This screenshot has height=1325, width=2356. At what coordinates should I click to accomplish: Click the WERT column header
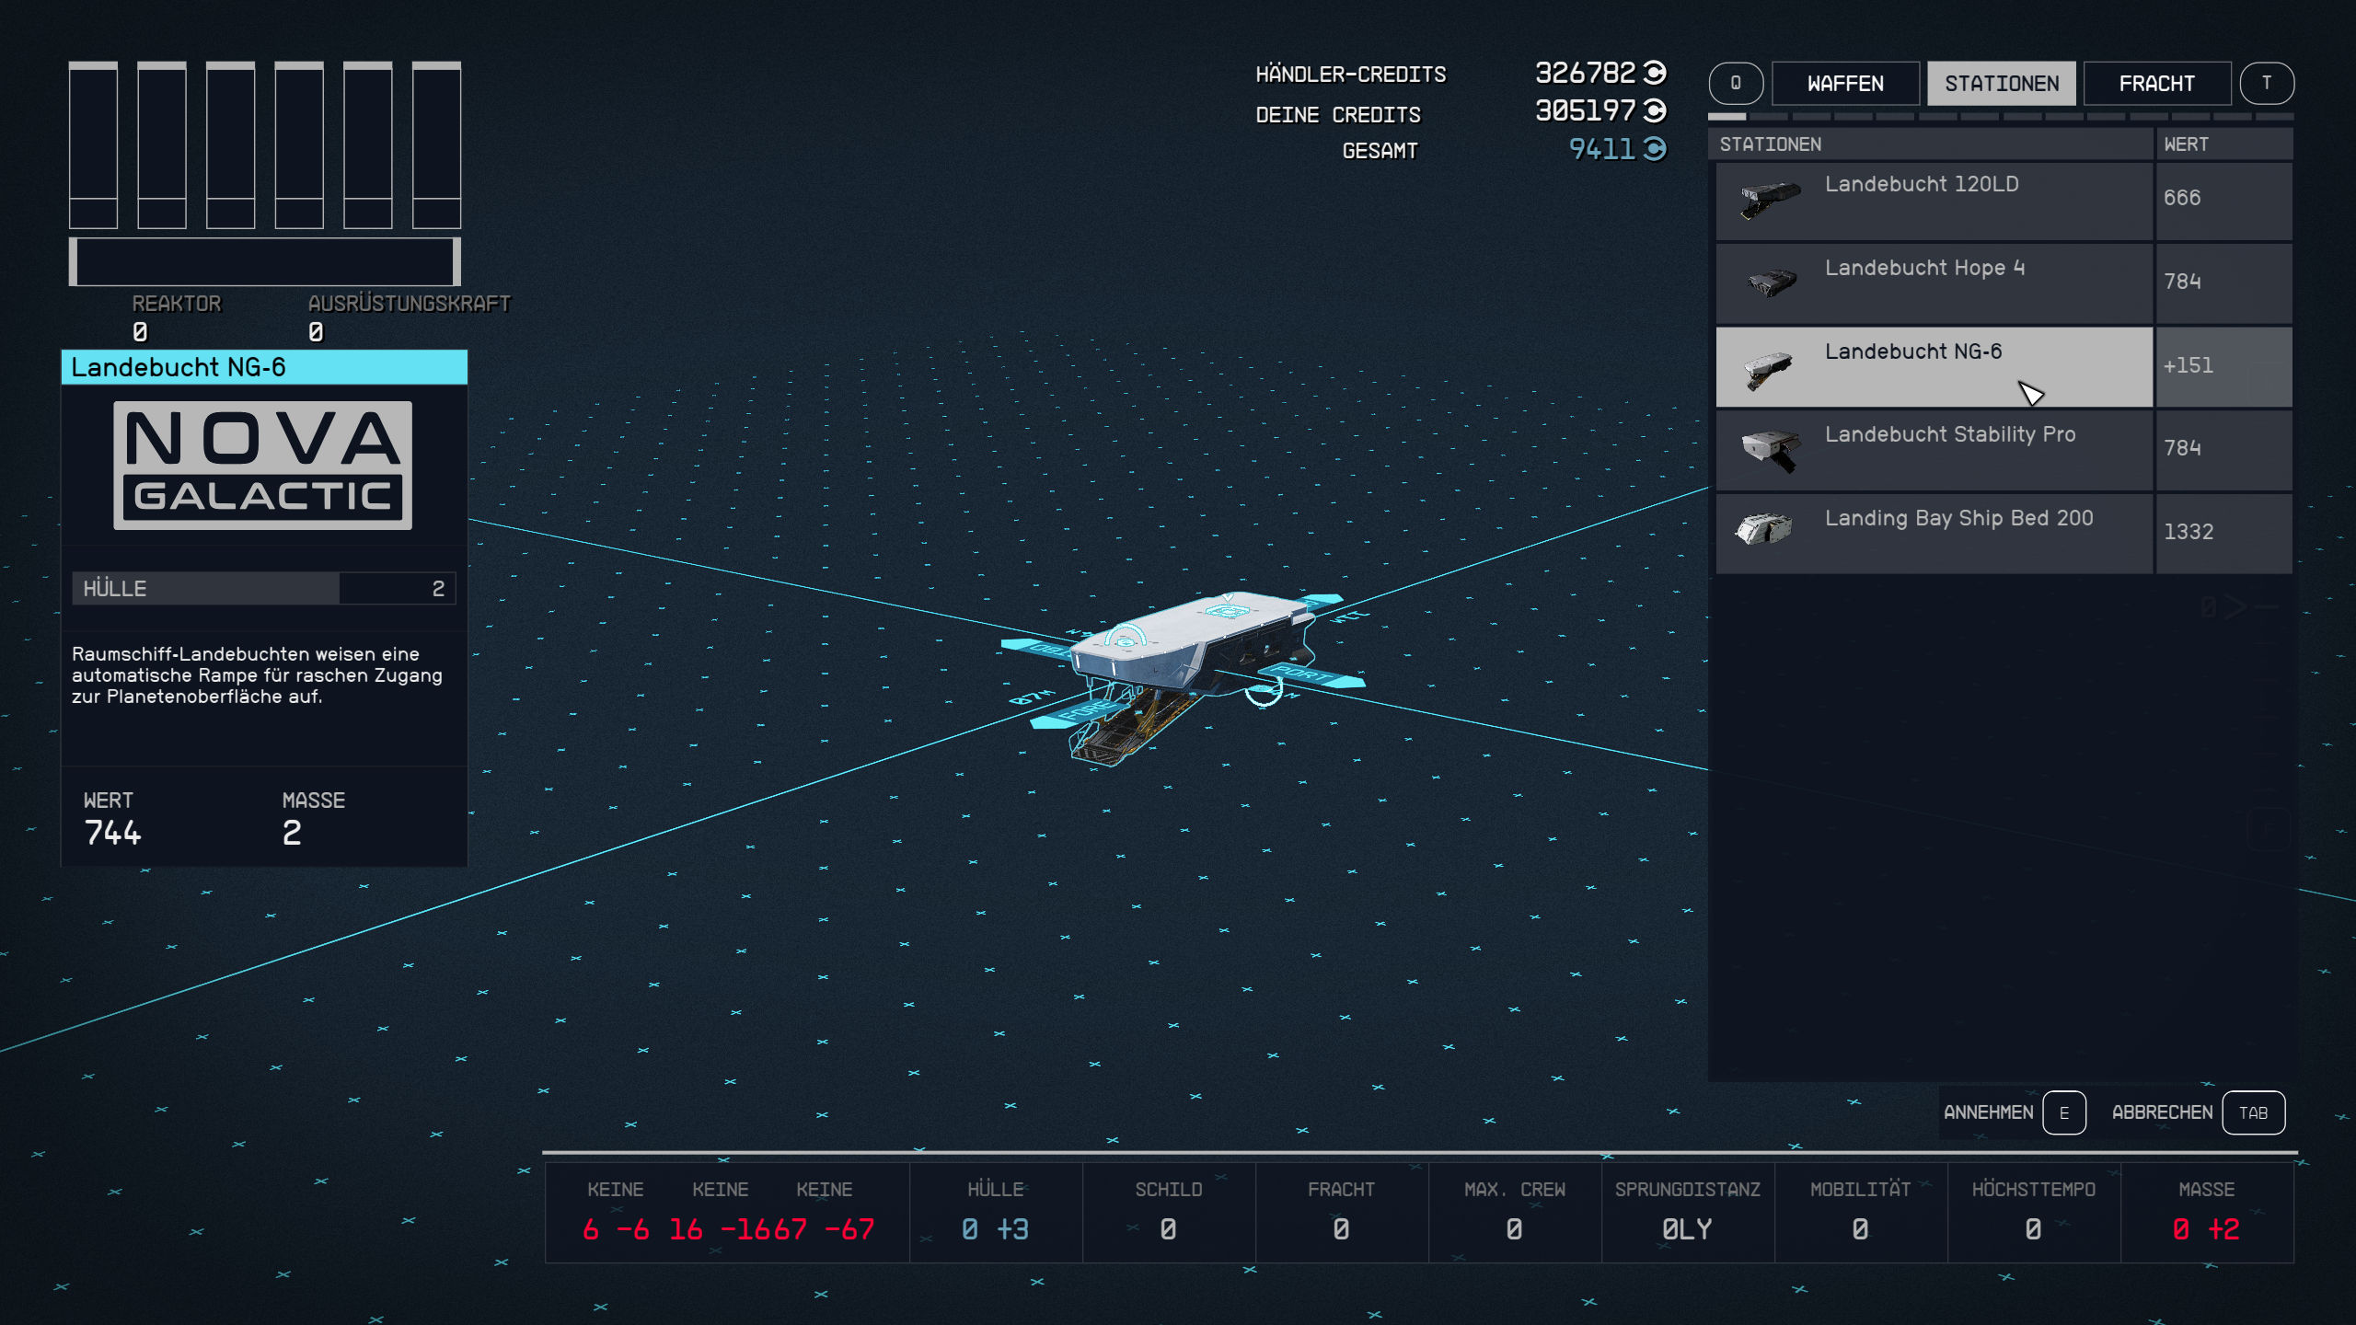pos(2186,144)
